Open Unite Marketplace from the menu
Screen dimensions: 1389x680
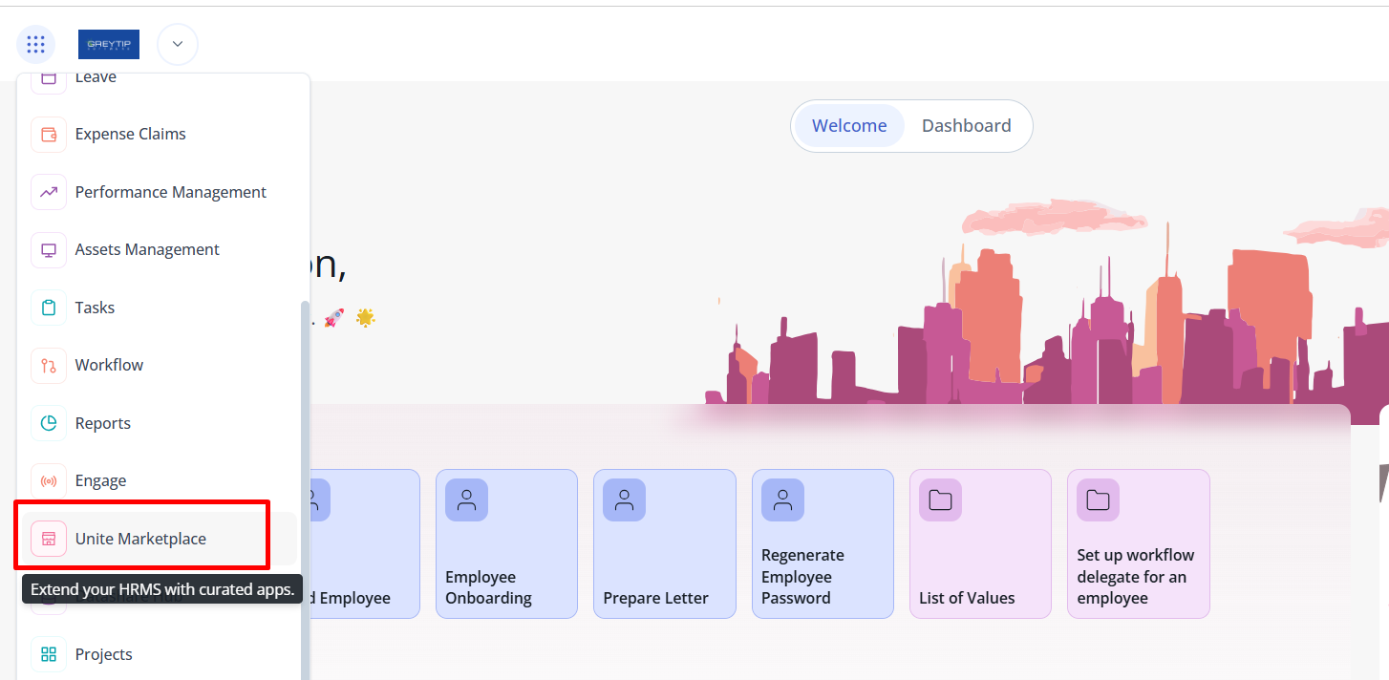(140, 539)
